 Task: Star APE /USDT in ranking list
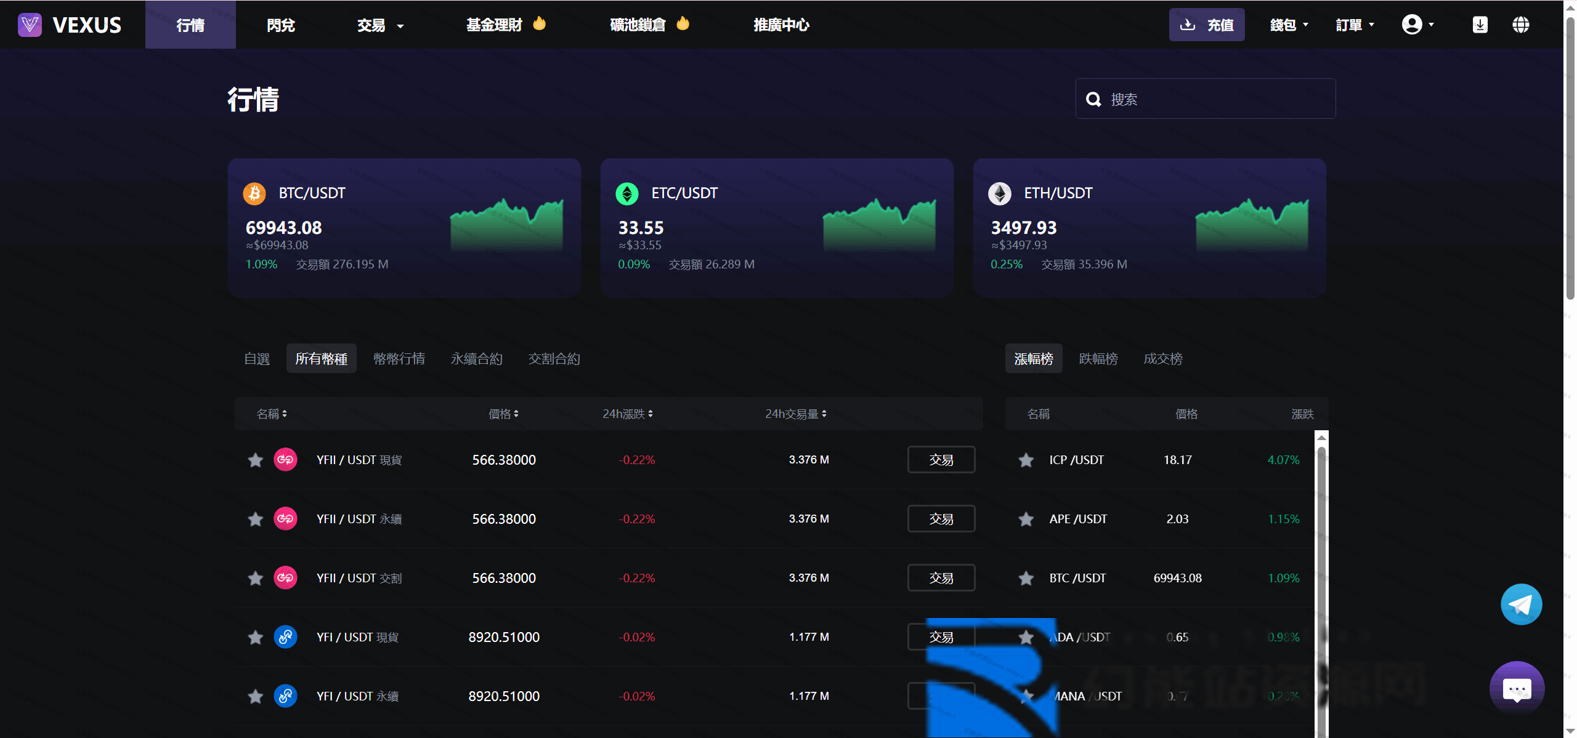[1026, 519]
